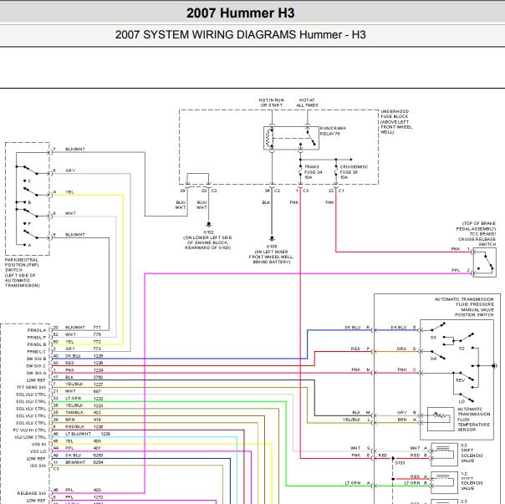505x504 pixels.
Task: Click circuit number 1225
Action: 98,356
